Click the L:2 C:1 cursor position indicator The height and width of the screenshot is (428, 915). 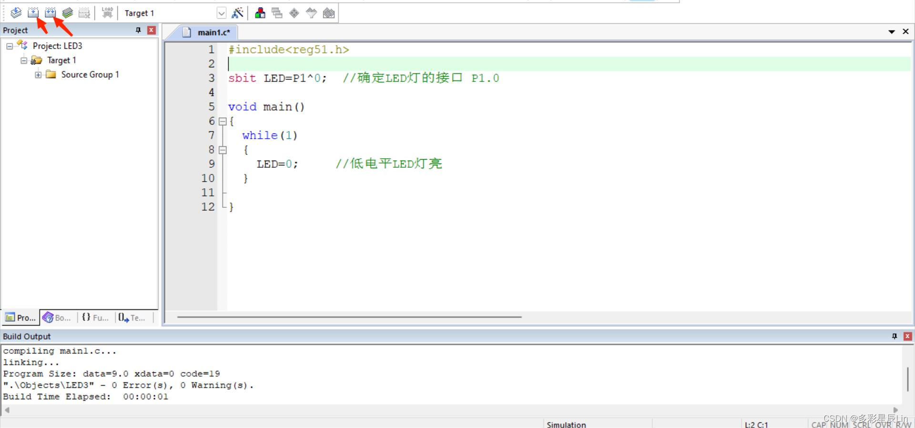(756, 424)
